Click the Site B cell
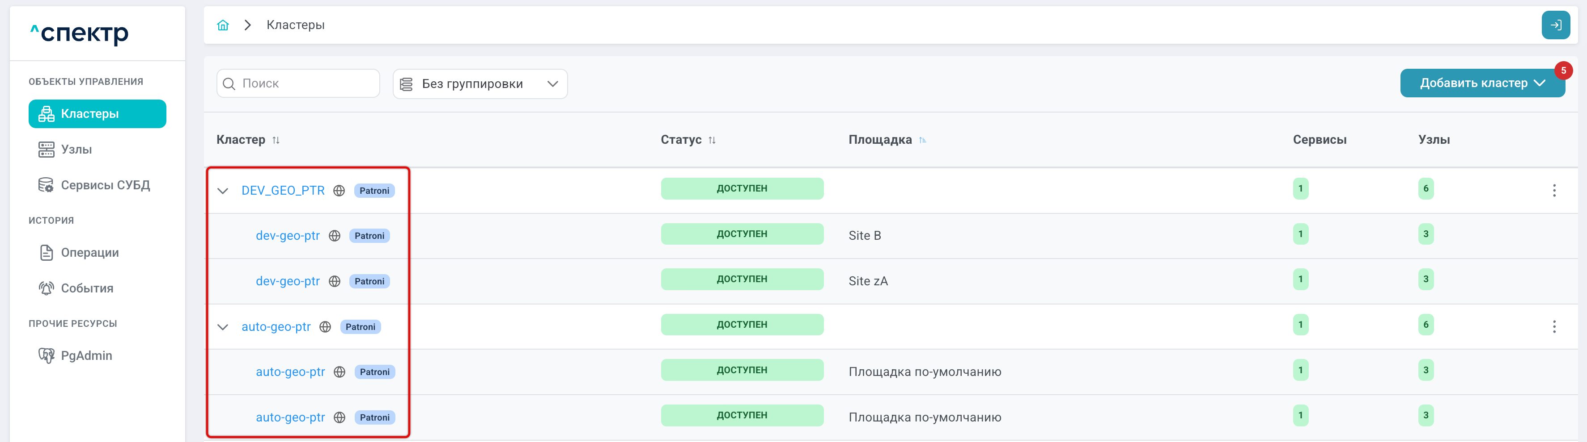This screenshot has height=442, width=1587. [x=864, y=236]
